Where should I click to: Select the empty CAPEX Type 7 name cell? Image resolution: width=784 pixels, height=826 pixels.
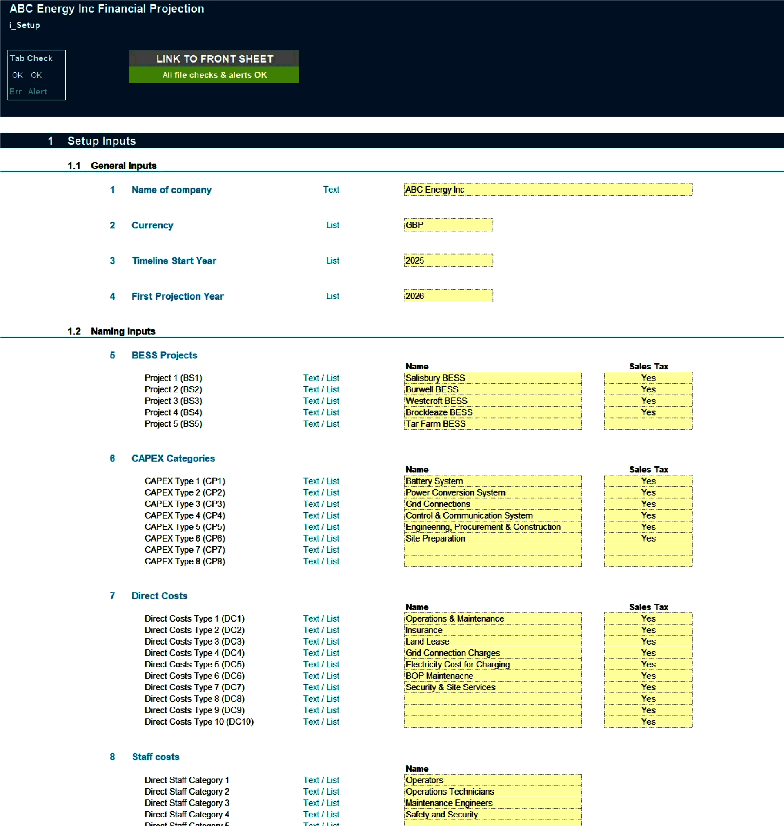pyautogui.click(x=492, y=550)
